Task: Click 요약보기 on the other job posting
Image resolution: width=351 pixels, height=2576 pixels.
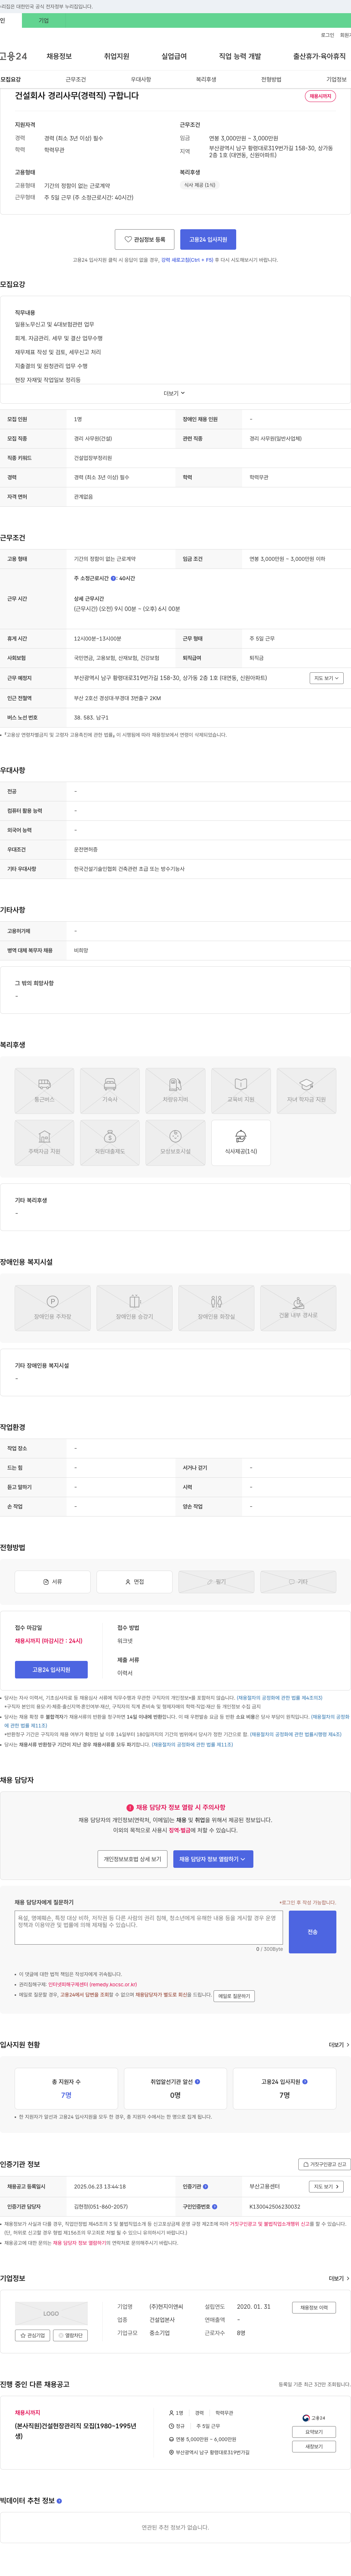Action: [314, 2432]
